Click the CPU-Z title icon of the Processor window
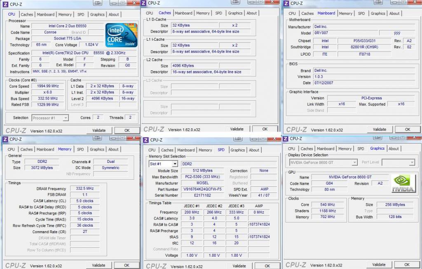This screenshot has width=422, height=269. coord(5,4)
